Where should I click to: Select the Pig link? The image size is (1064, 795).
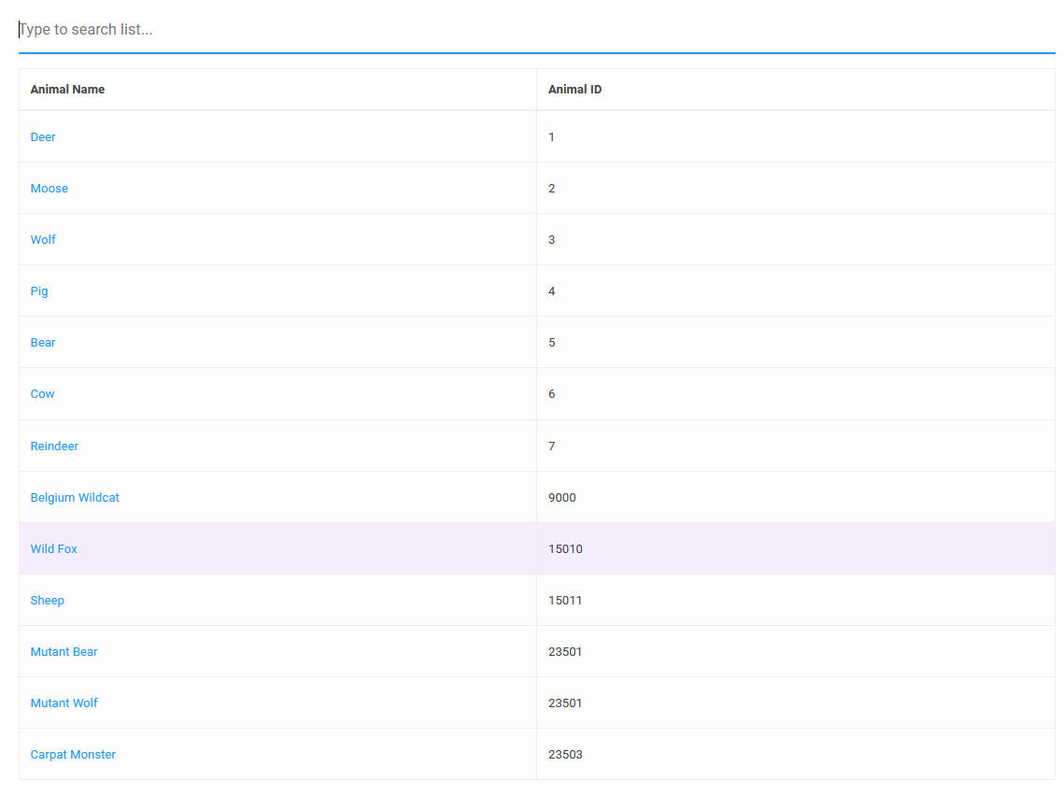(x=39, y=291)
